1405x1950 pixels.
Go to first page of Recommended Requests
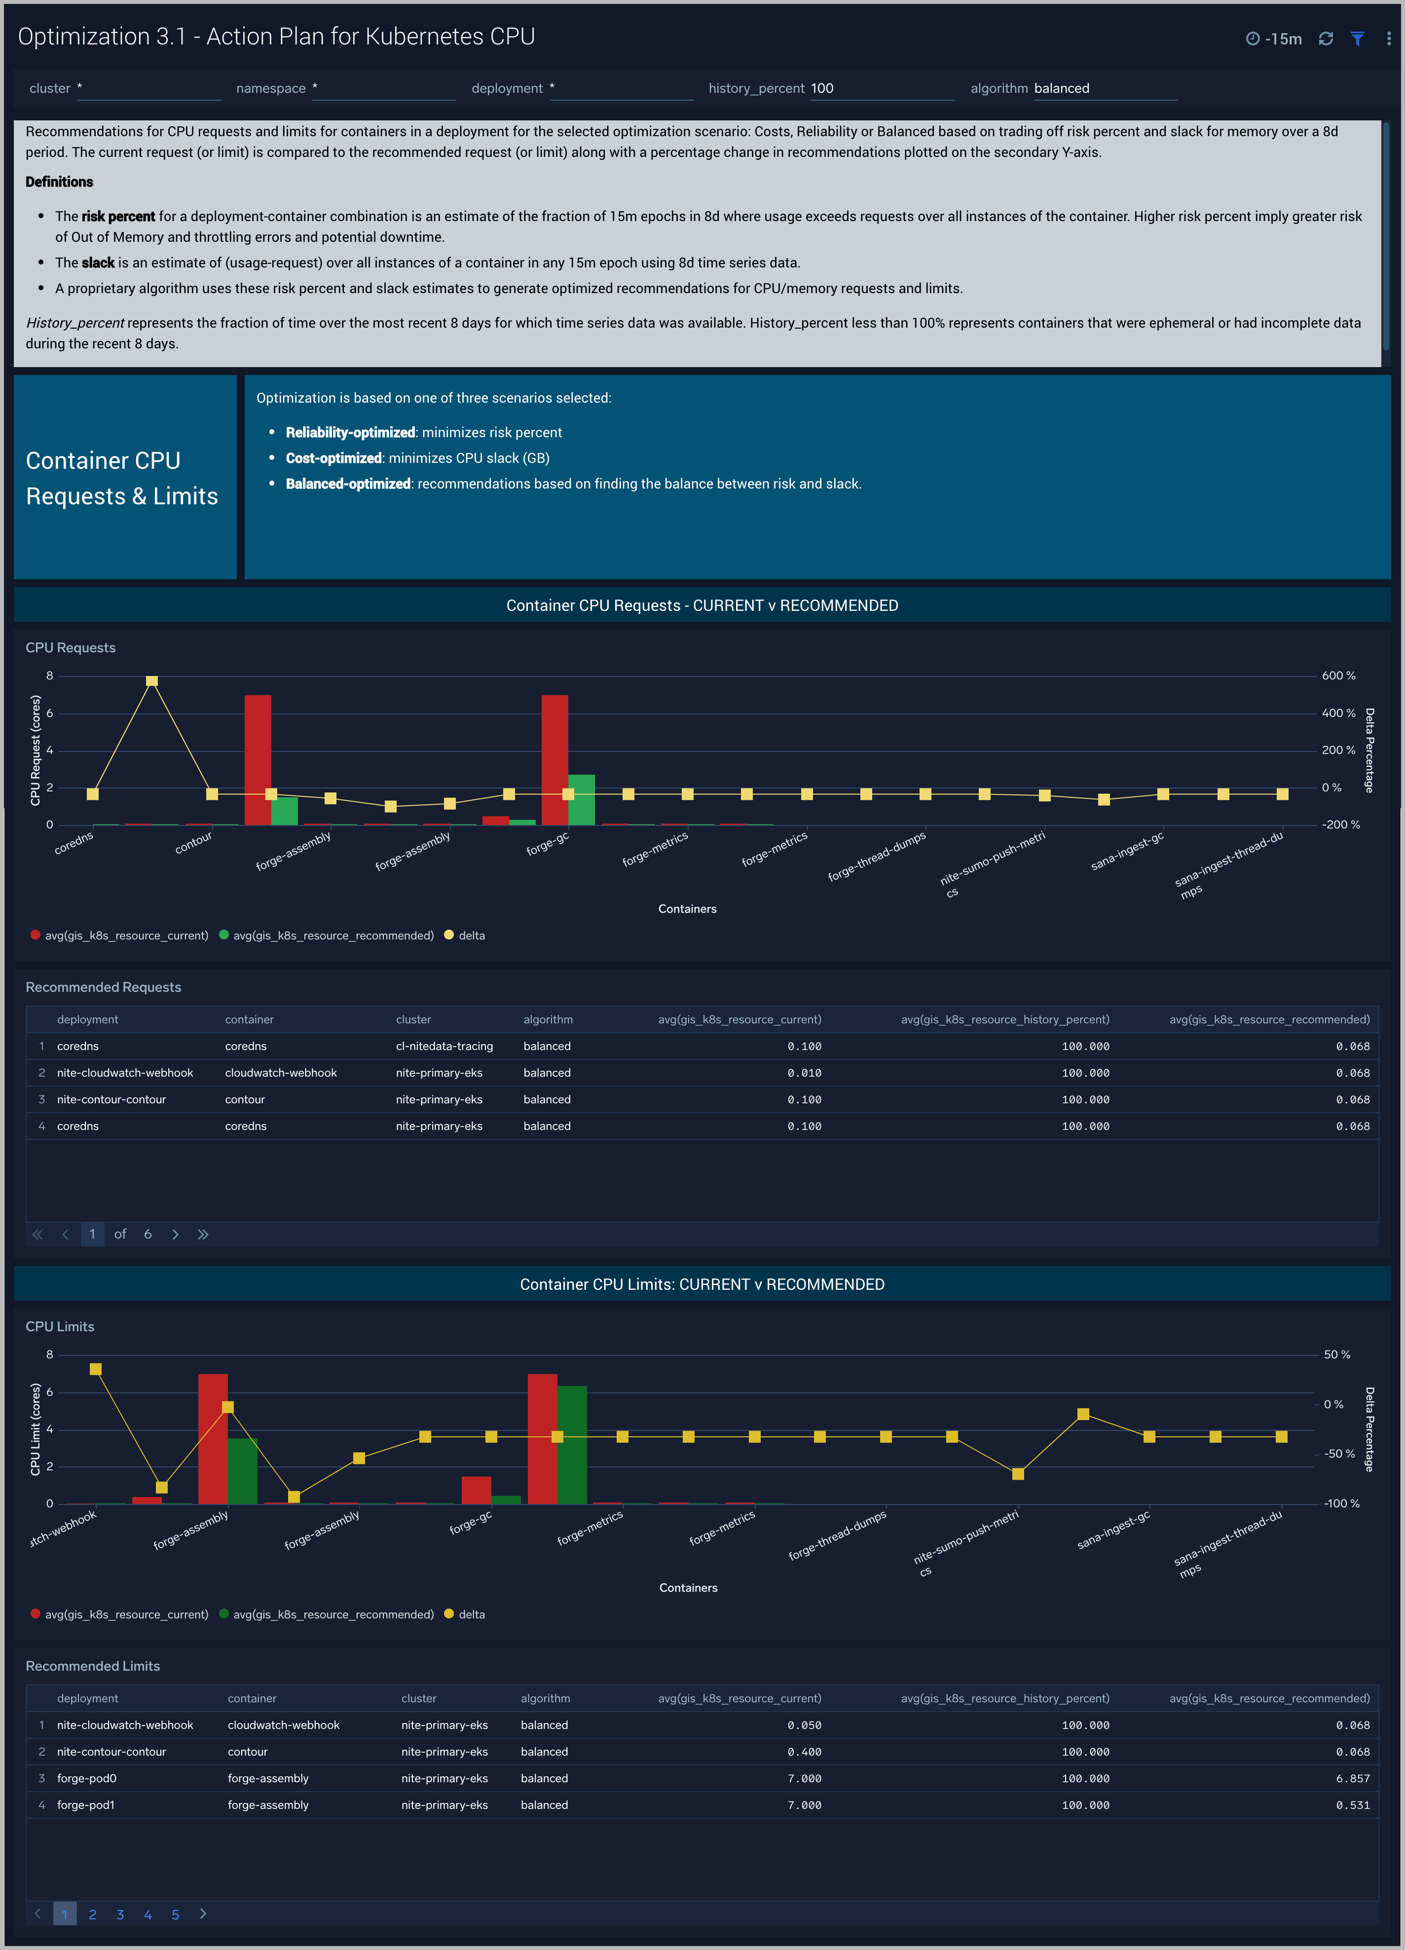coord(38,1234)
